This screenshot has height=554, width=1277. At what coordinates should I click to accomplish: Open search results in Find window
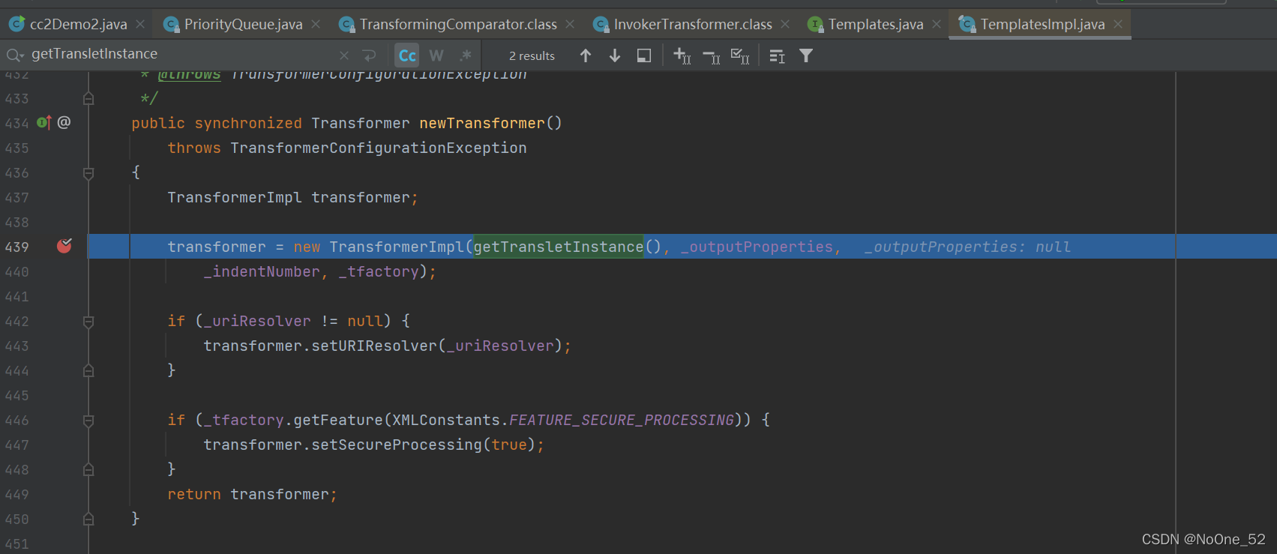coord(643,55)
